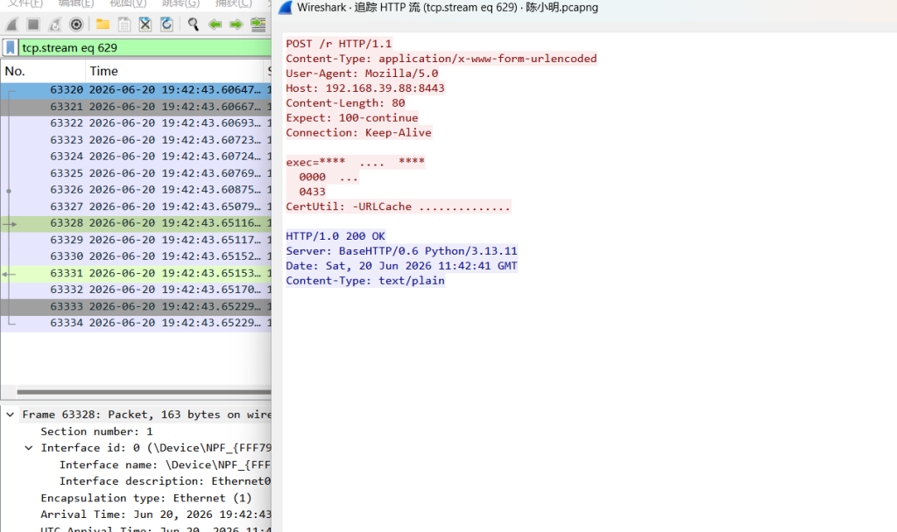Select packet 63331
Image resolution: width=897 pixels, height=532 pixels.
click(136, 273)
